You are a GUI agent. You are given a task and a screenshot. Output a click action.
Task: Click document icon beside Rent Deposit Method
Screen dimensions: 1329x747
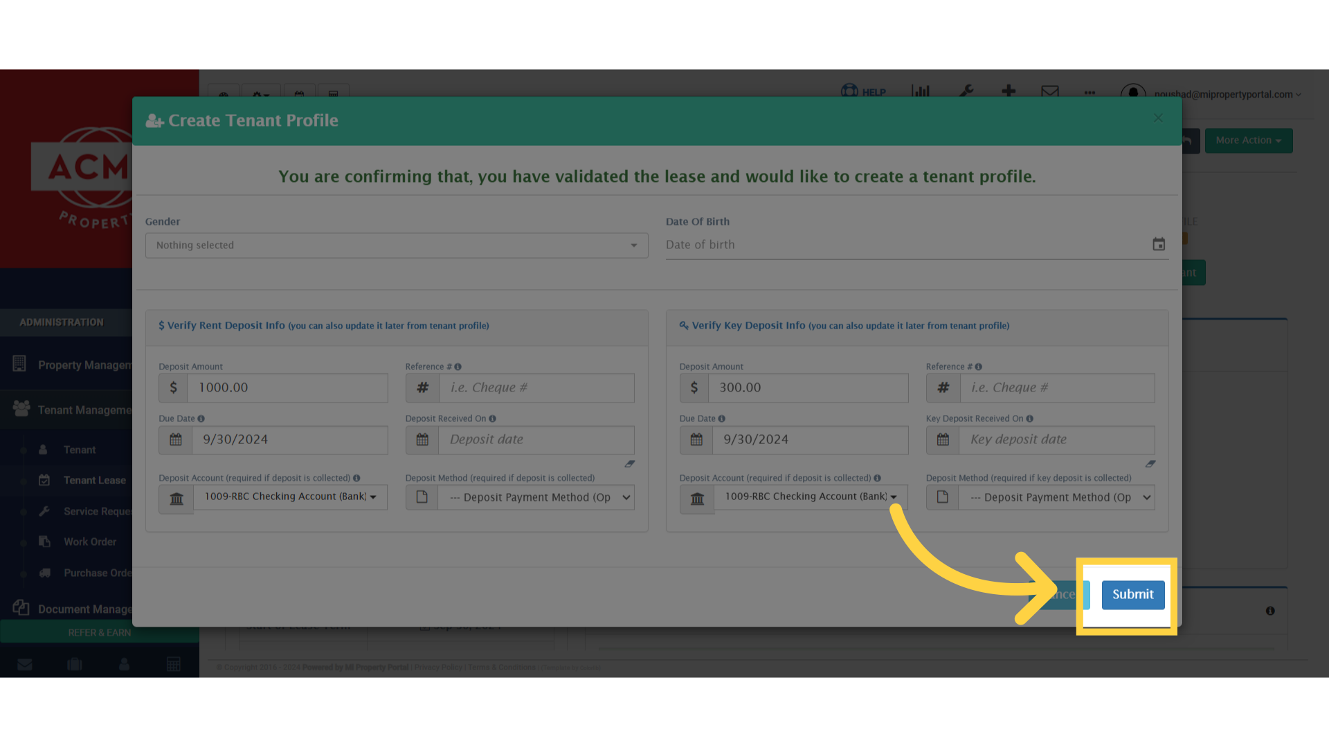coord(422,497)
